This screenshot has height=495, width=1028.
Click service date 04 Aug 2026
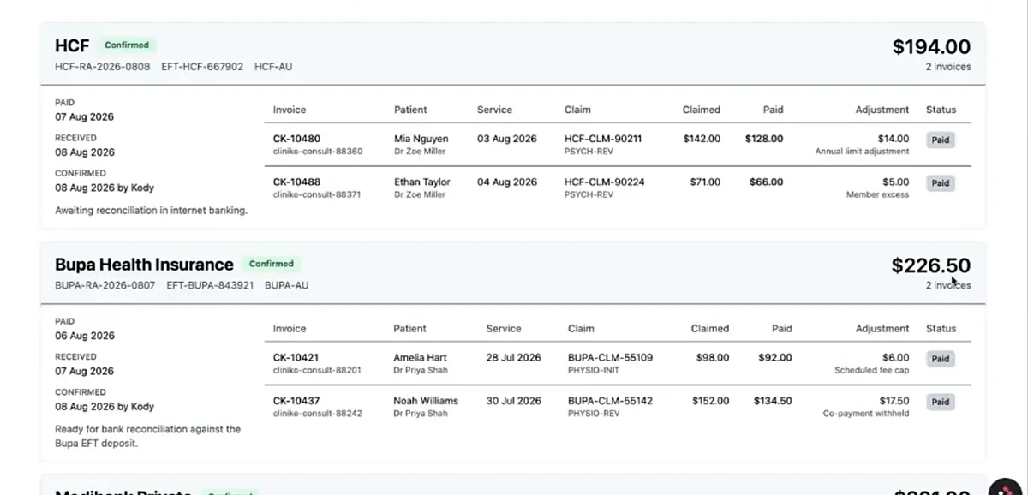coord(507,182)
